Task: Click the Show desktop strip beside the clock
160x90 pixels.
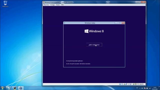Action: tap(159, 88)
